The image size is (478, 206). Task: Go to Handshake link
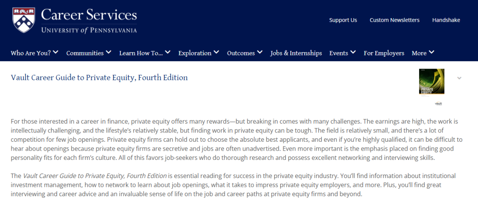[x=446, y=20]
